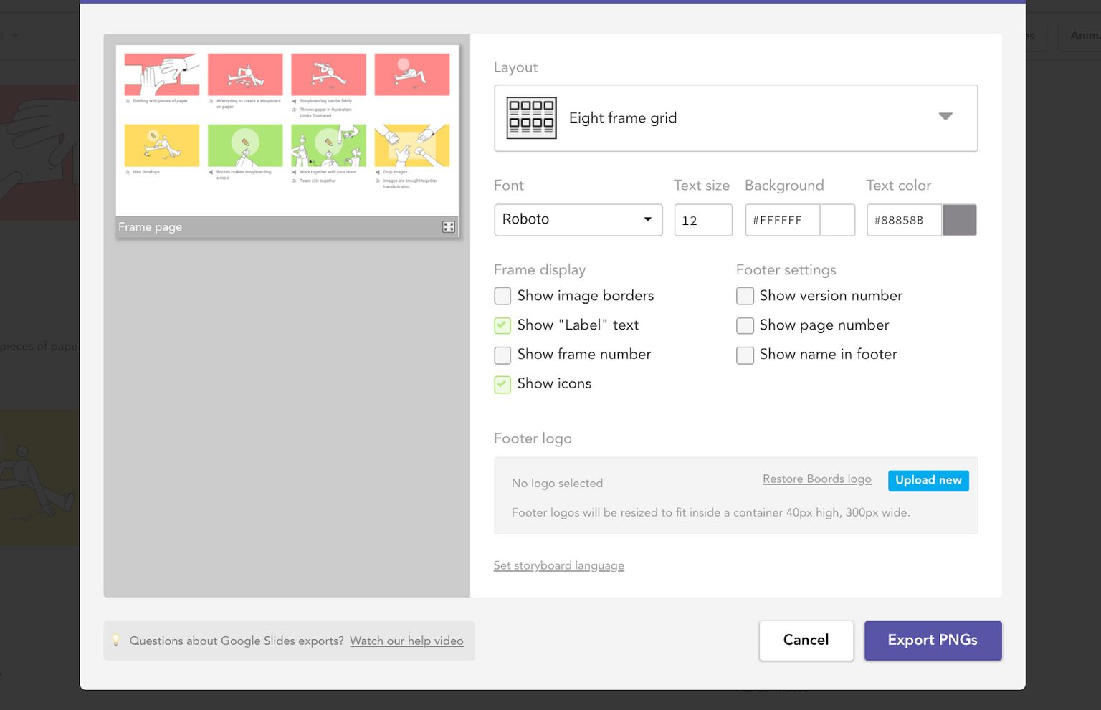The image size is (1101, 710).
Task: Click the eight frame grid layout icon
Action: pyautogui.click(x=531, y=118)
